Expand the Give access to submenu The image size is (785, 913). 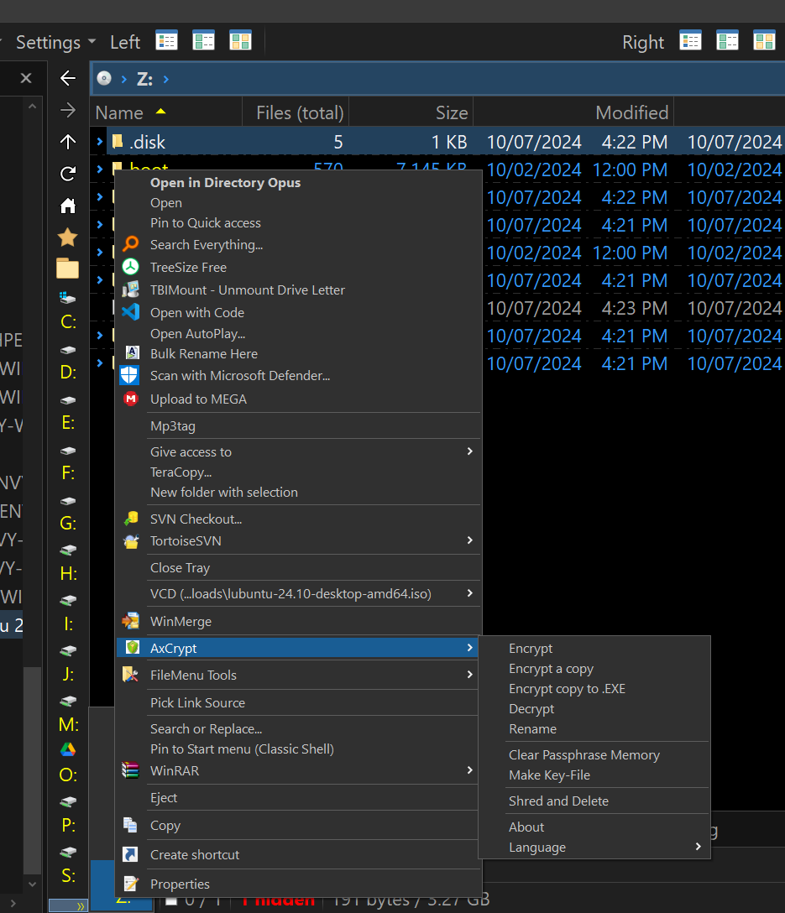coord(469,451)
